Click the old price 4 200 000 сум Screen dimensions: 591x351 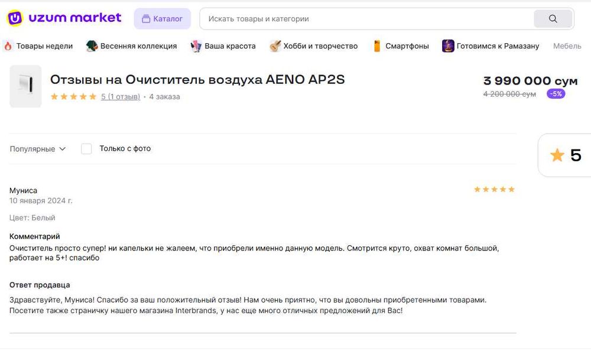(509, 94)
